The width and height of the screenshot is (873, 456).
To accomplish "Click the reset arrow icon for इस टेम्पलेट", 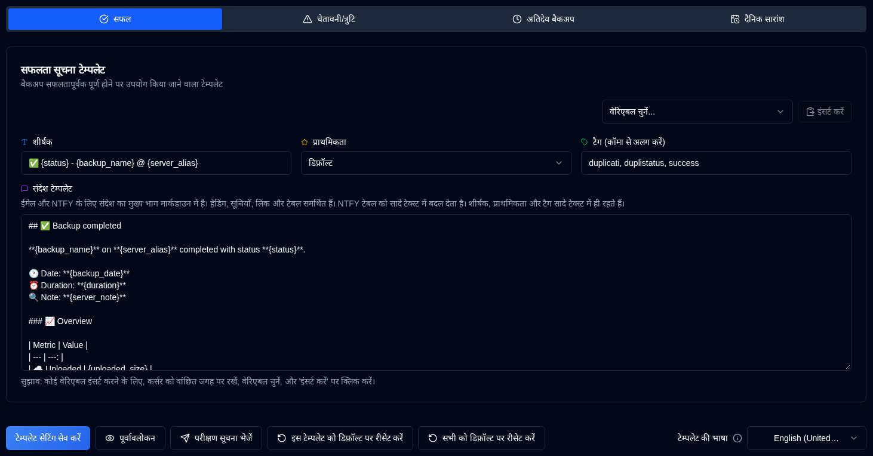I will pos(282,438).
